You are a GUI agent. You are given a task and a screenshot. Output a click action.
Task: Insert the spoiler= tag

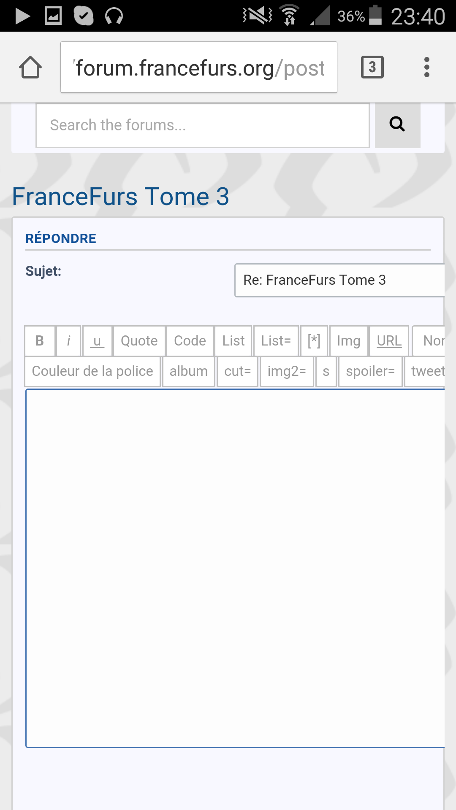pos(370,371)
